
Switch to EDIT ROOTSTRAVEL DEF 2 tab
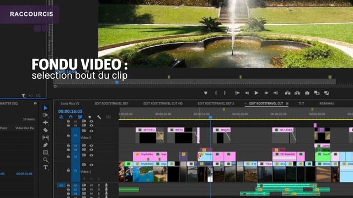tap(216, 103)
